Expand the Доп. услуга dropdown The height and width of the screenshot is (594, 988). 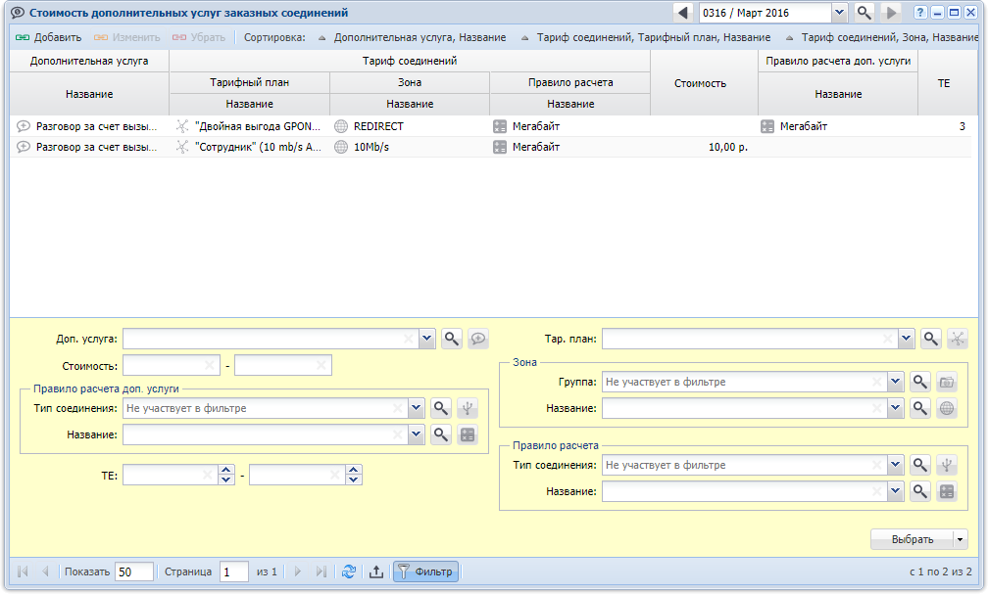pyautogui.click(x=427, y=339)
